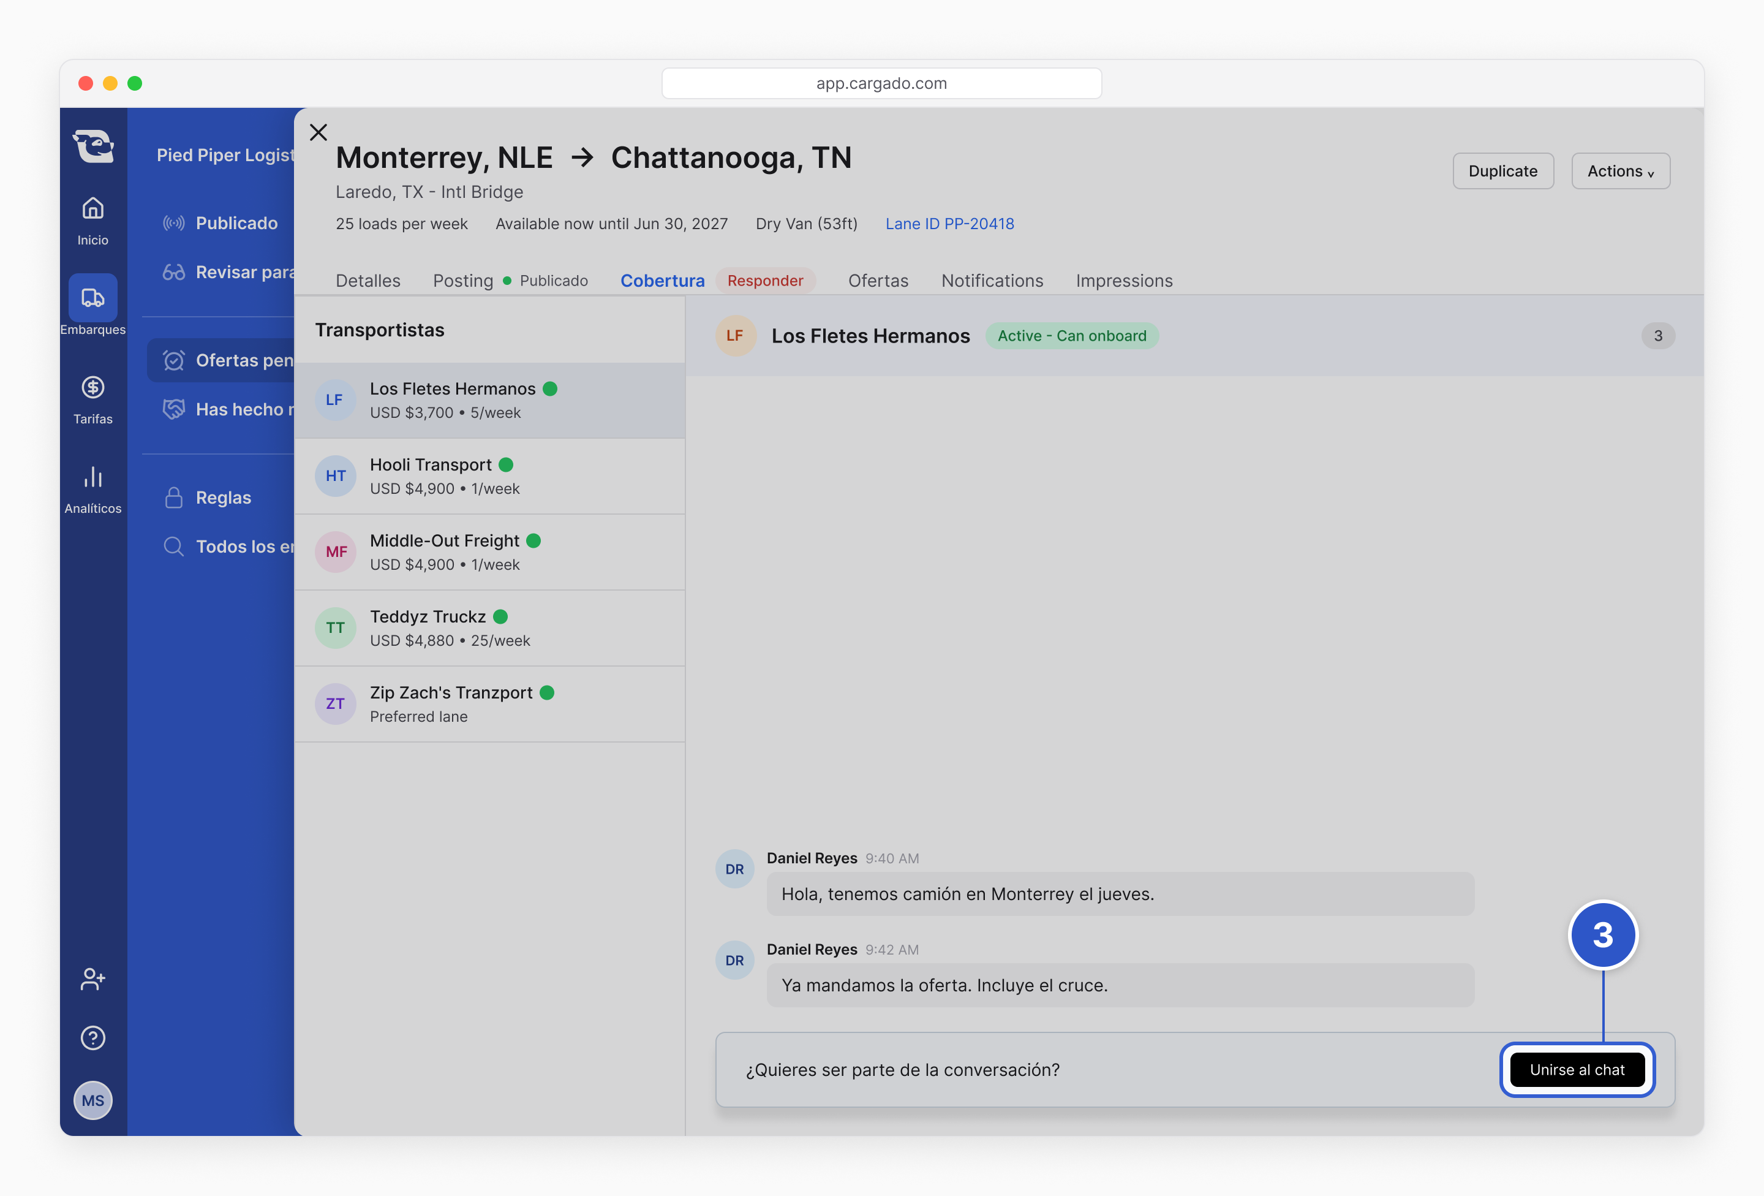The width and height of the screenshot is (1764, 1196).
Task: Select Middle-Out Freight carrier row
Action: point(489,552)
